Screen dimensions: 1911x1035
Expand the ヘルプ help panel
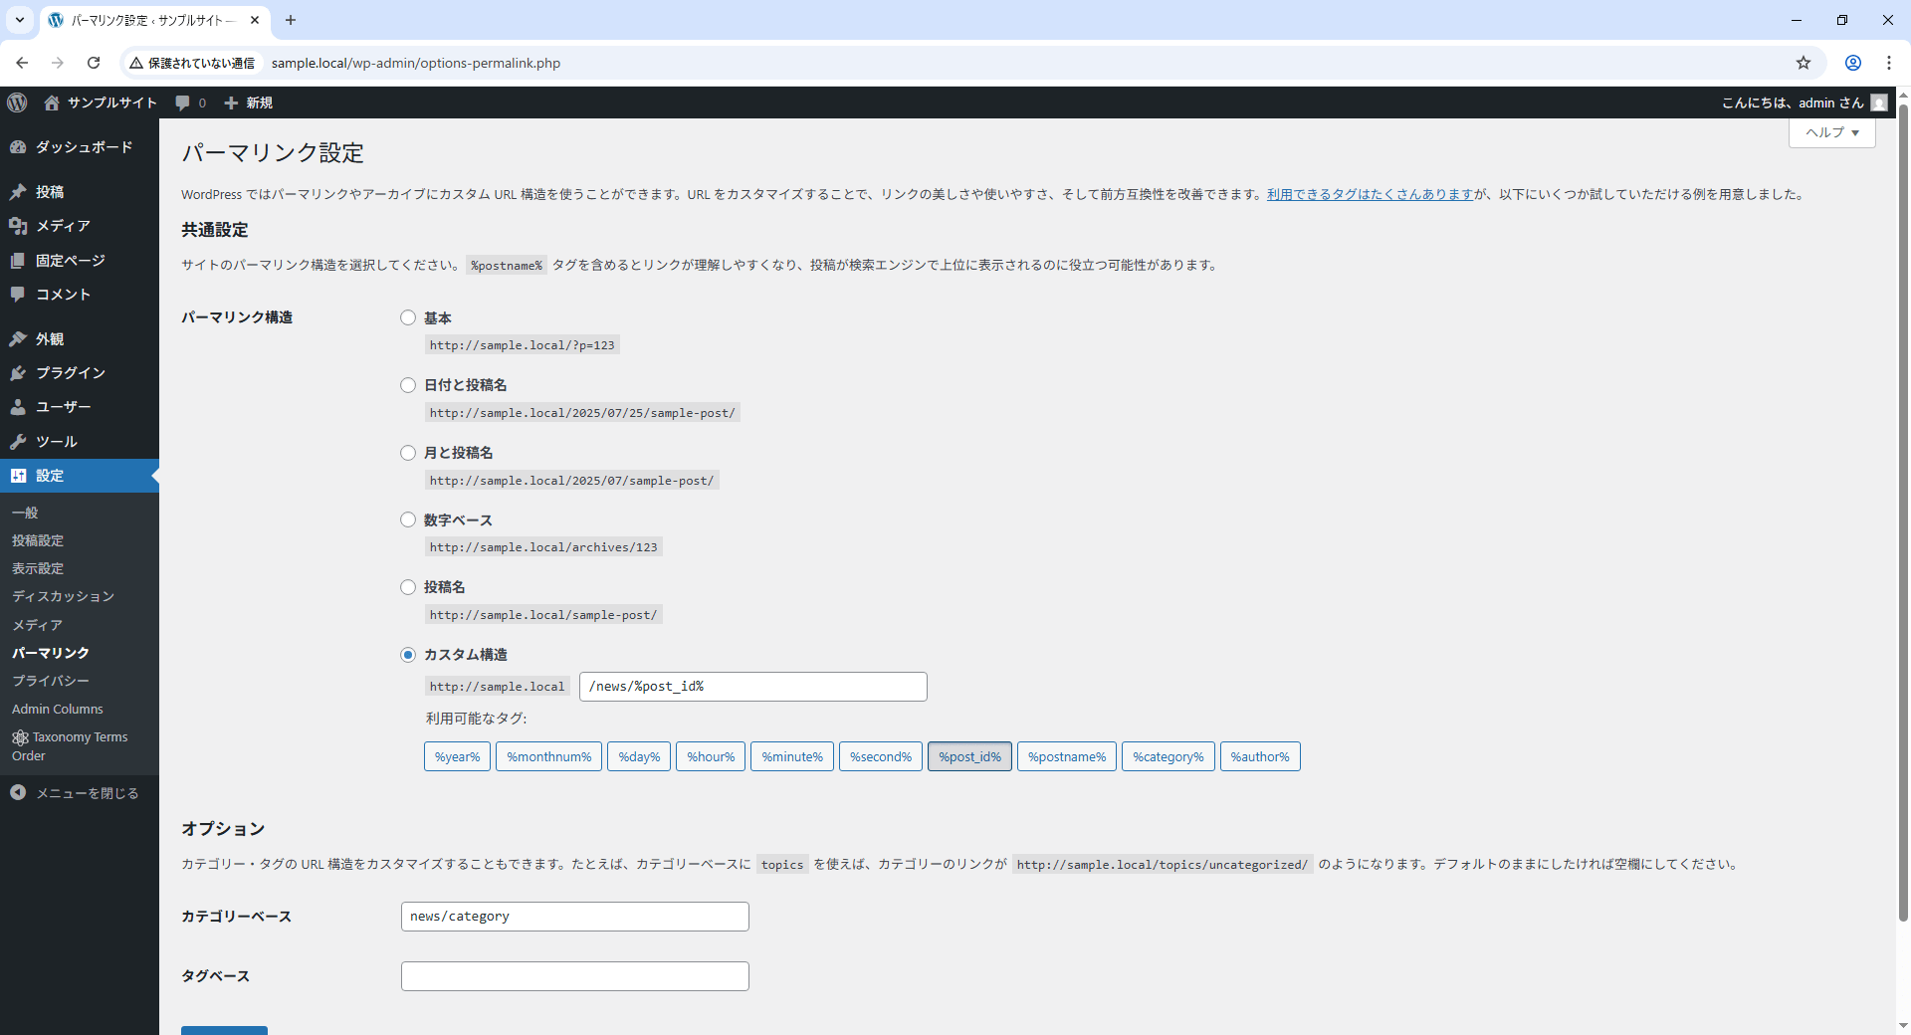[1831, 132]
